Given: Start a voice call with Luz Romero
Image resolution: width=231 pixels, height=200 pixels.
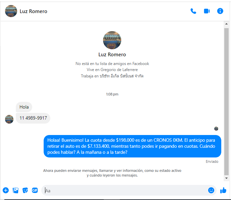Looking at the screenshot, I should pyautogui.click(x=193, y=11).
